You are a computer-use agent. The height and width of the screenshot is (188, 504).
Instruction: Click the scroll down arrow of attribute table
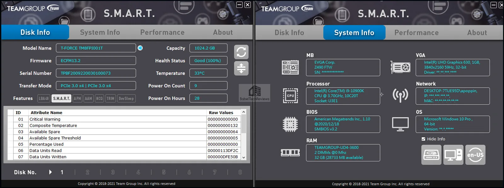click(243, 157)
